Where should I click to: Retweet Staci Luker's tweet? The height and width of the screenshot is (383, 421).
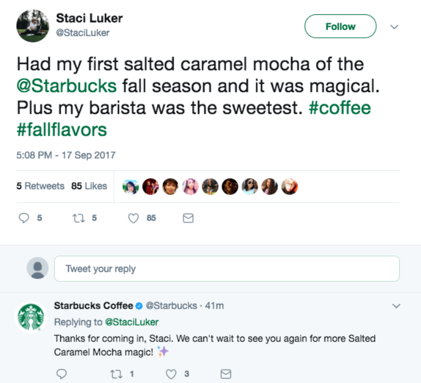77,218
